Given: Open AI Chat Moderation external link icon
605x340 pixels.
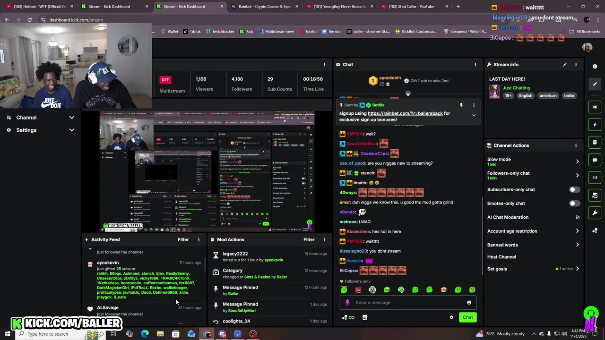Looking at the screenshot, I should (577, 217).
